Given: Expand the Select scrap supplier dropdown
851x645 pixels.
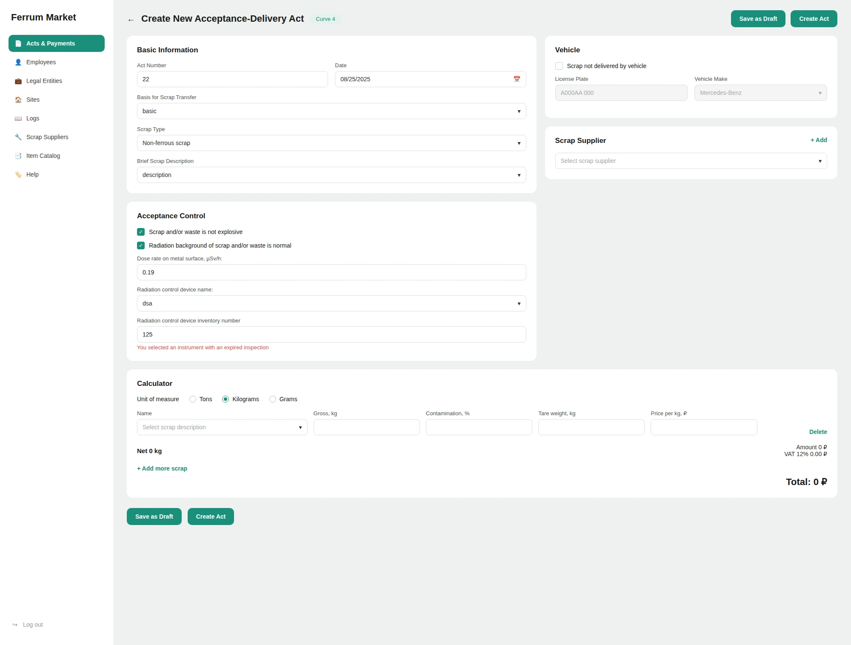Looking at the screenshot, I should pos(691,161).
